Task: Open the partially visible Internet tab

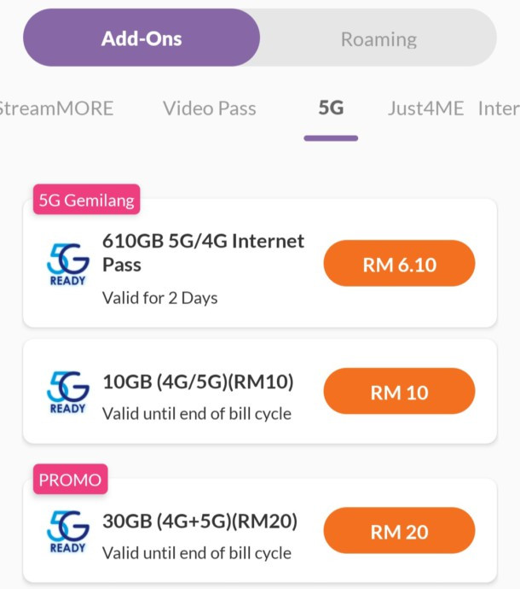Action: pyautogui.click(x=499, y=108)
